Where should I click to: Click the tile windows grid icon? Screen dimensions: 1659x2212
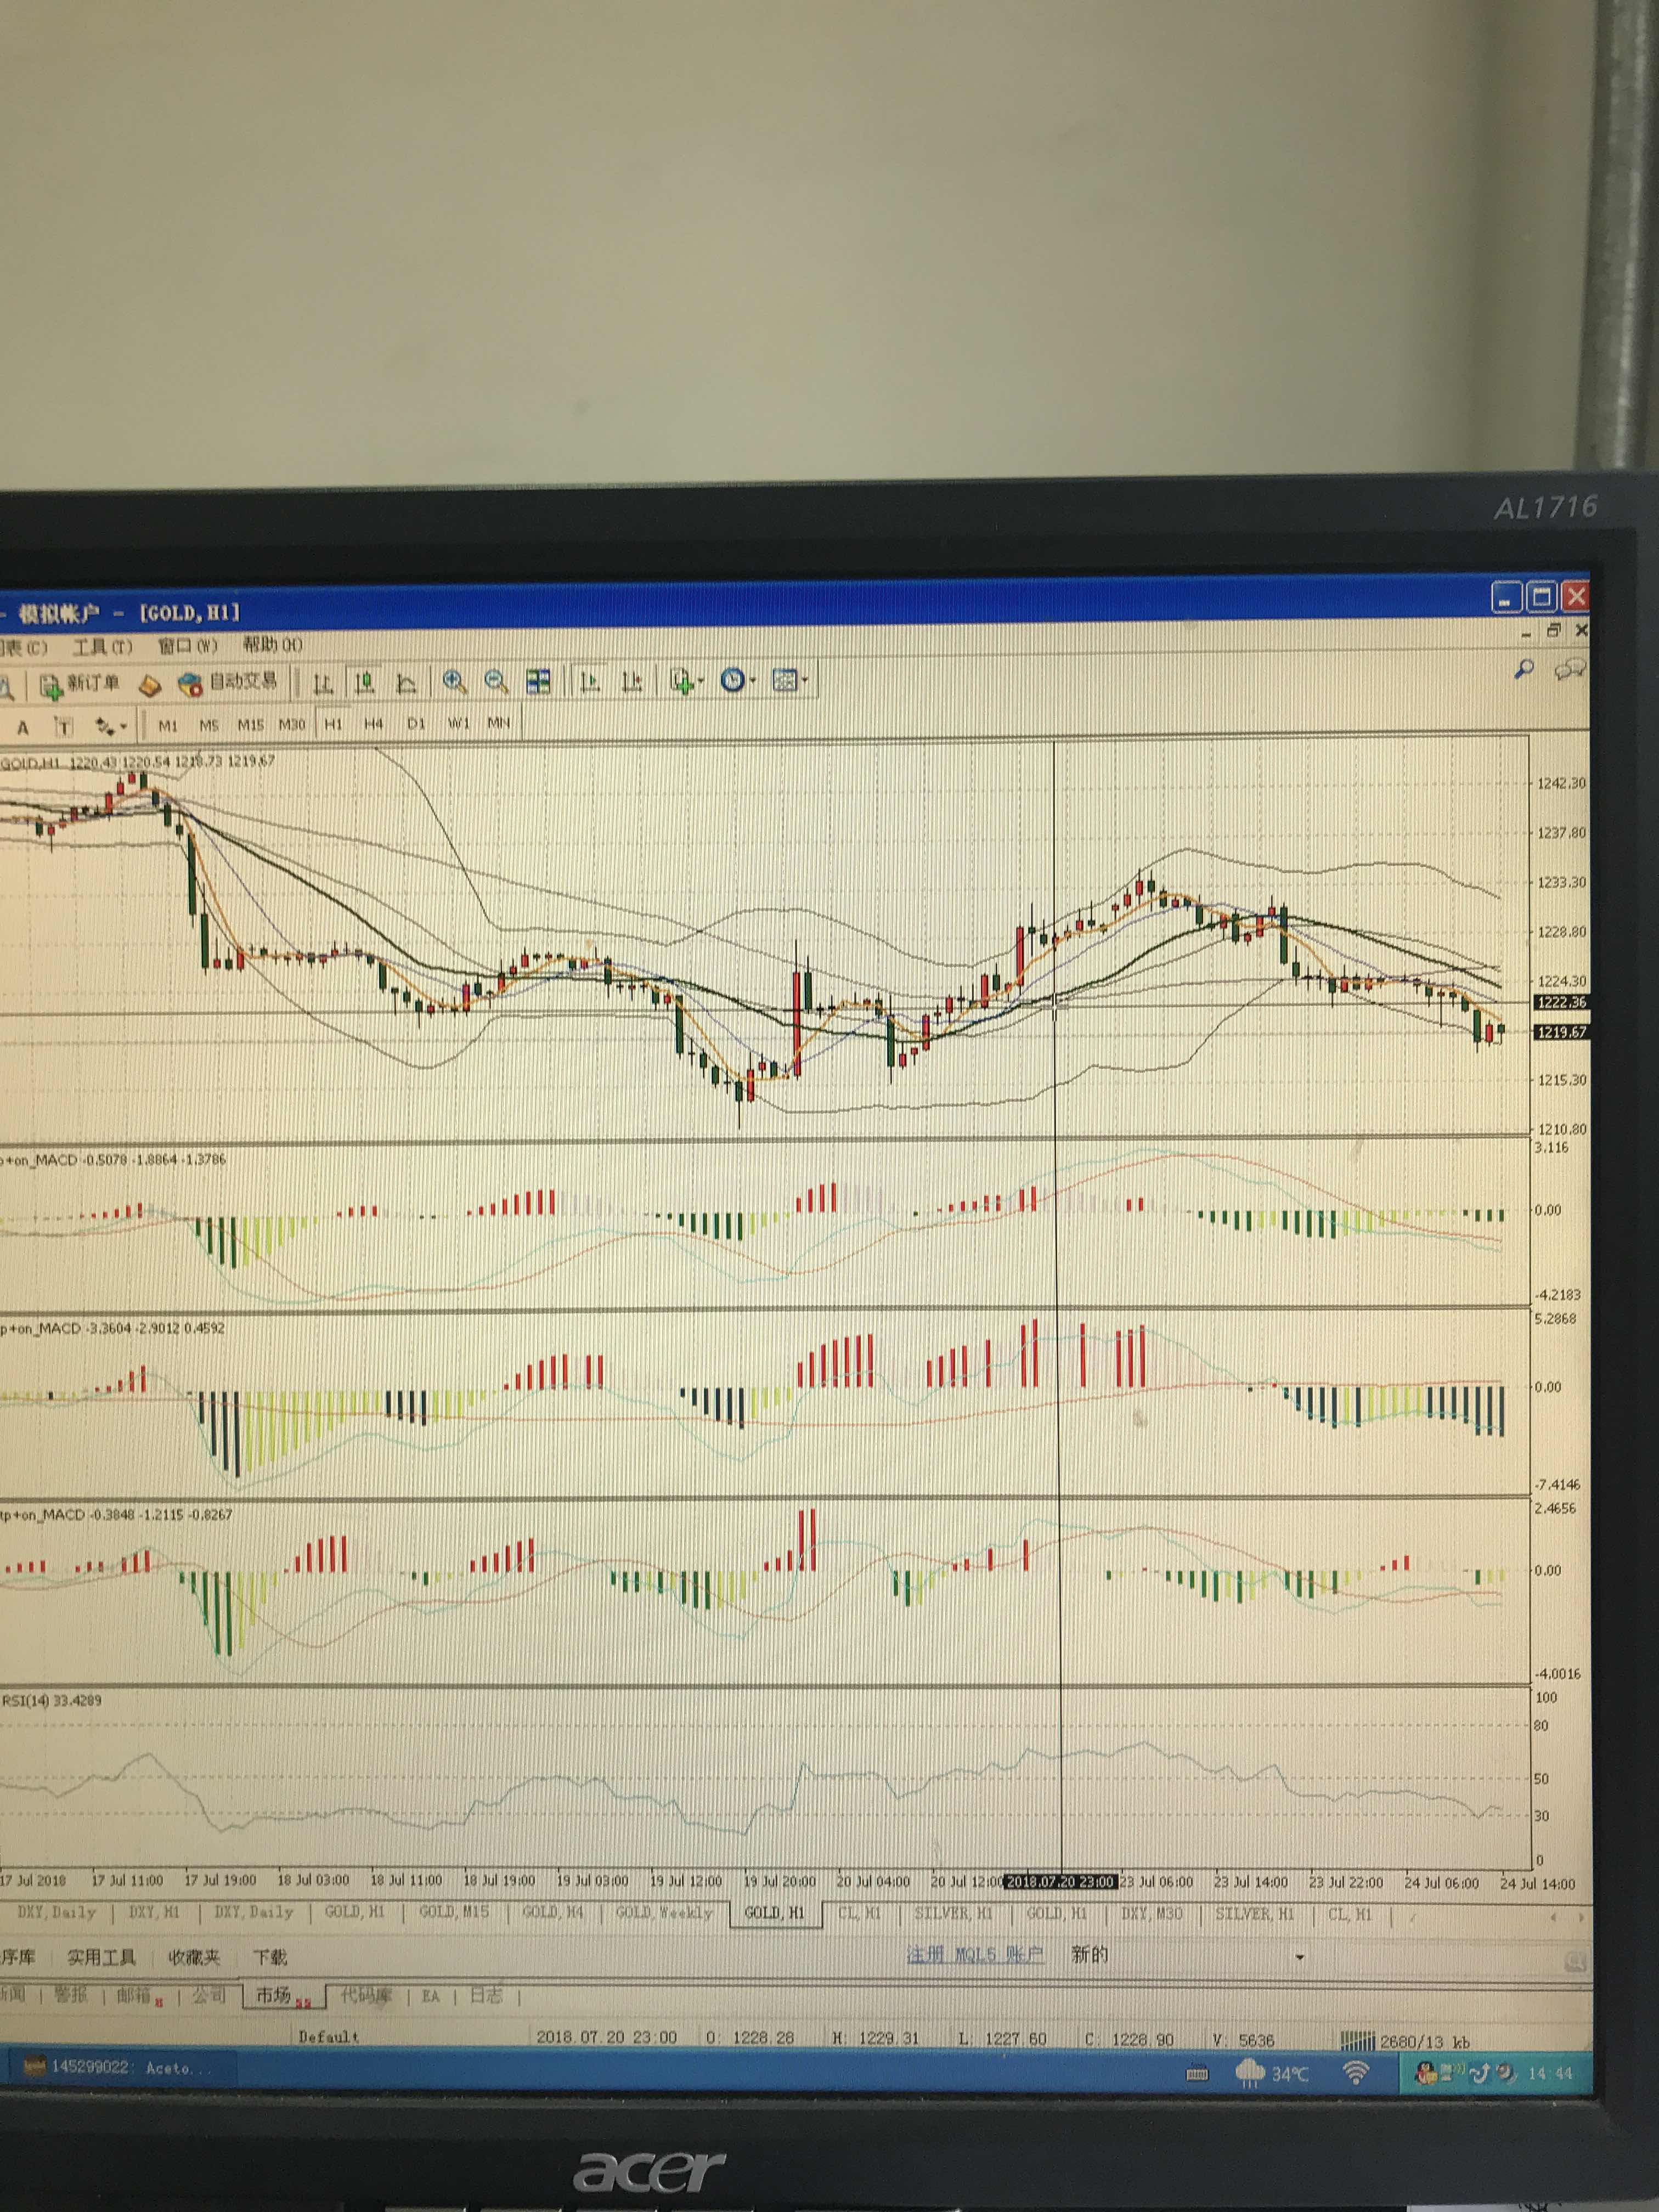pyautogui.click(x=539, y=682)
